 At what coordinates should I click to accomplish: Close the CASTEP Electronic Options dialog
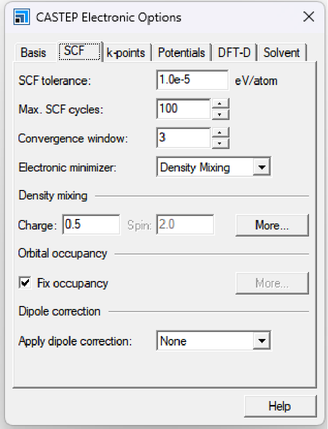coord(308,17)
